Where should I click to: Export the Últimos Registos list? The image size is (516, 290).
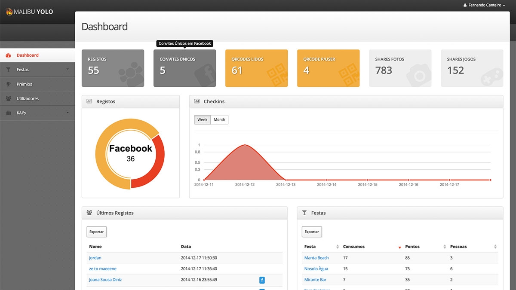pyautogui.click(x=97, y=232)
